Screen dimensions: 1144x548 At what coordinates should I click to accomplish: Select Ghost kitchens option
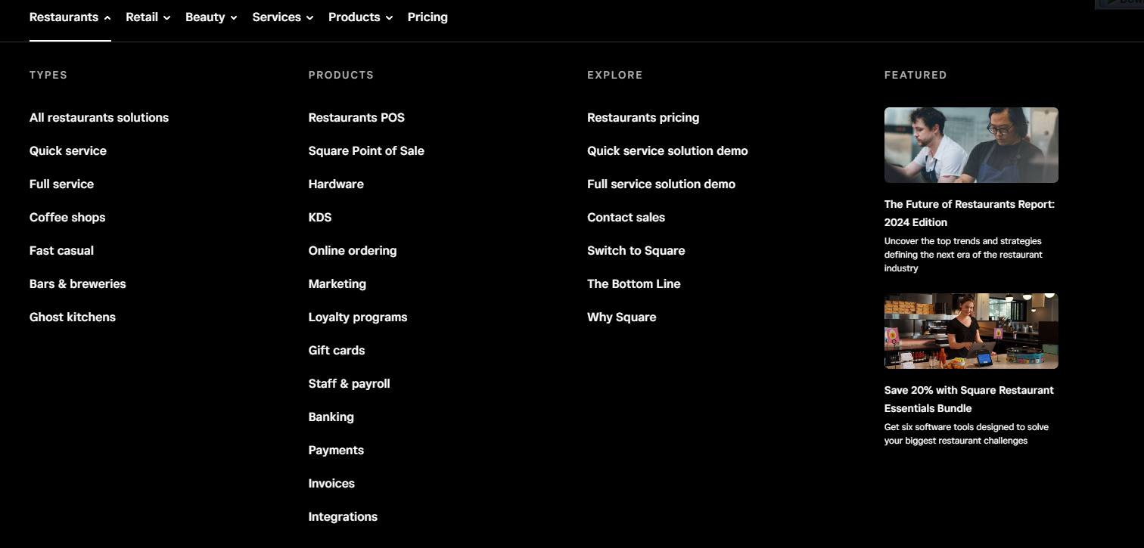pyautogui.click(x=73, y=317)
